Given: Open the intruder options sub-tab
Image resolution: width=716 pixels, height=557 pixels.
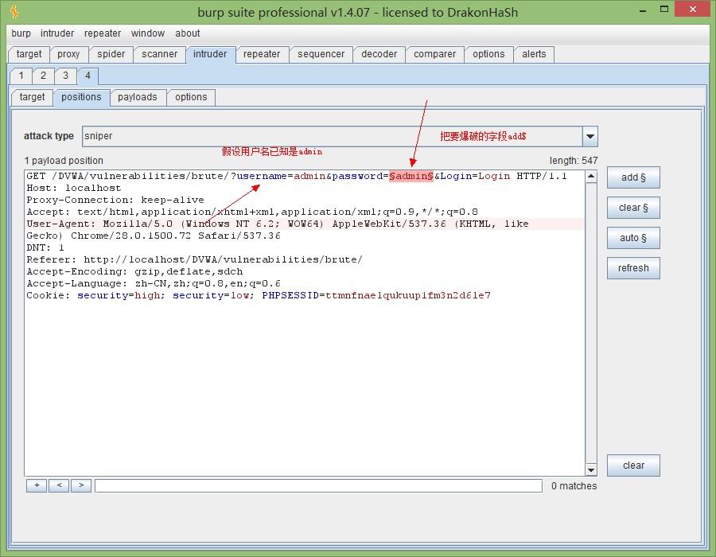Looking at the screenshot, I should [x=191, y=97].
